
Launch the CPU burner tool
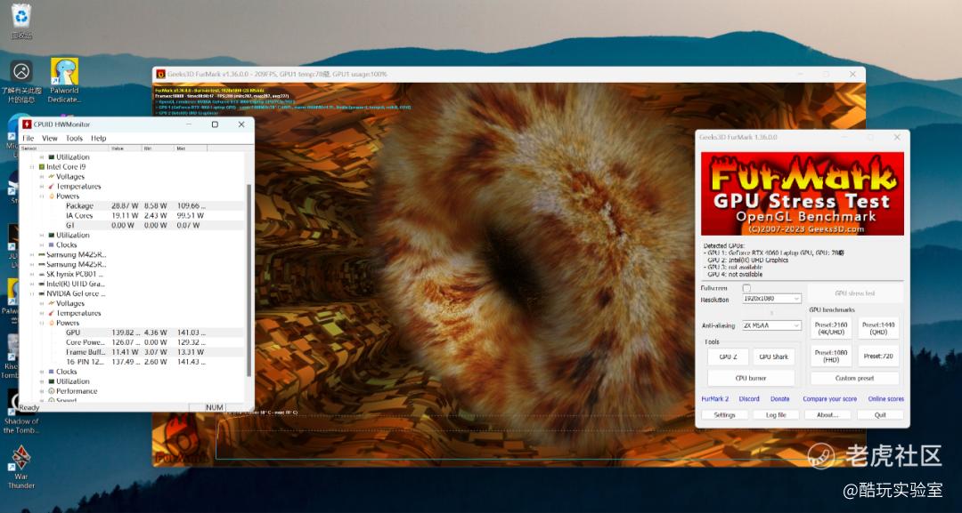click(751, 379)
